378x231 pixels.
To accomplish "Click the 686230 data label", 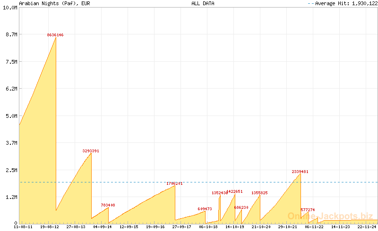I will (x=241, y=207).
